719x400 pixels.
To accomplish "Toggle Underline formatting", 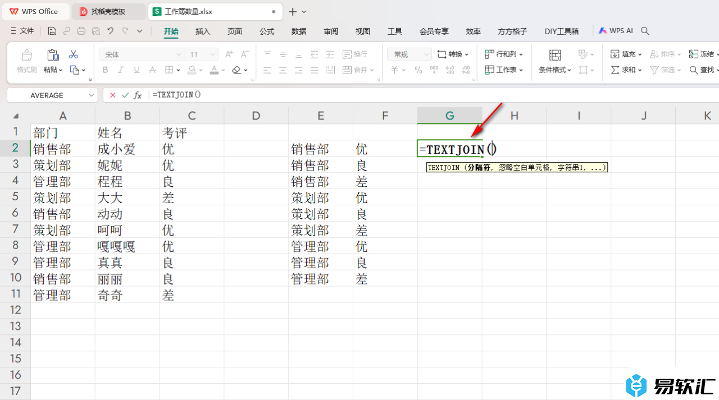I will (x=136, y=70).
